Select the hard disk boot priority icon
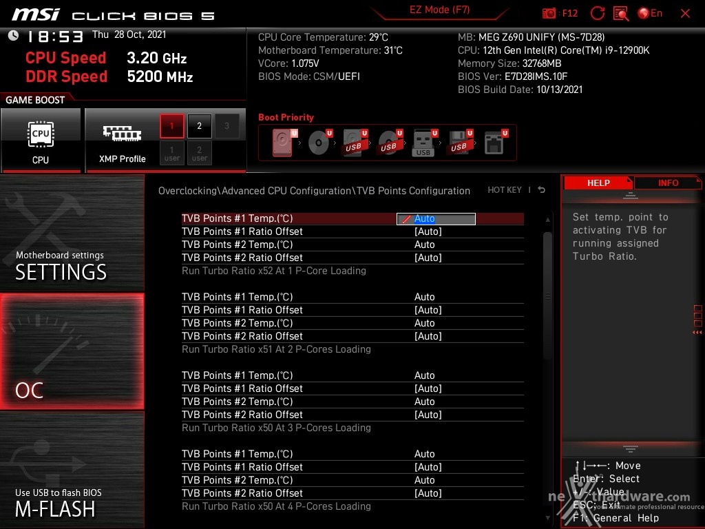Screen dimensions: 705x529 point(284,143)
